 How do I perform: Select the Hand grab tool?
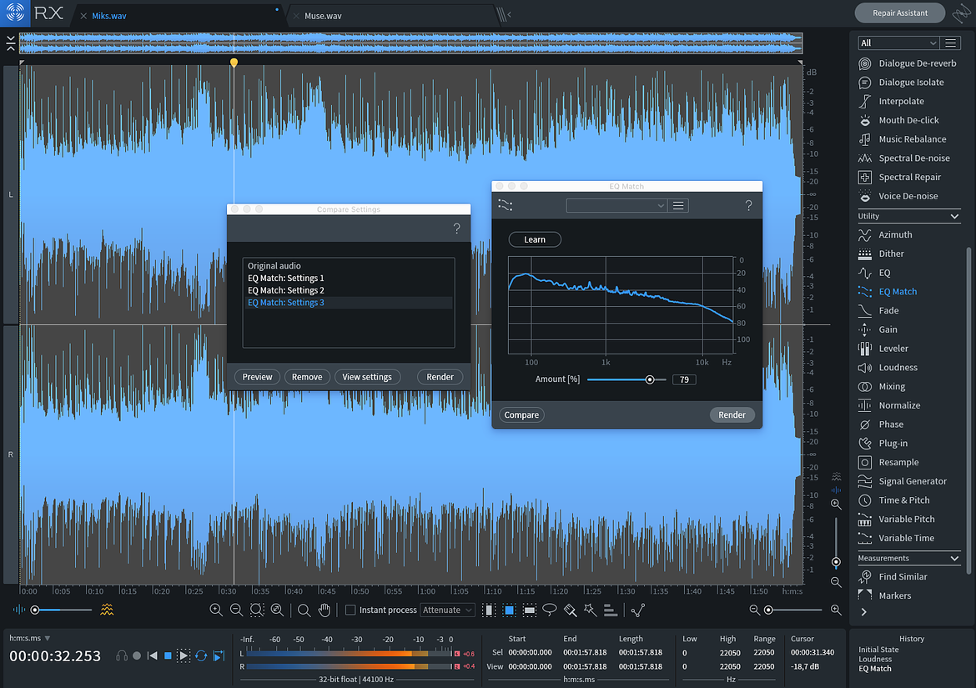[324, 610]
